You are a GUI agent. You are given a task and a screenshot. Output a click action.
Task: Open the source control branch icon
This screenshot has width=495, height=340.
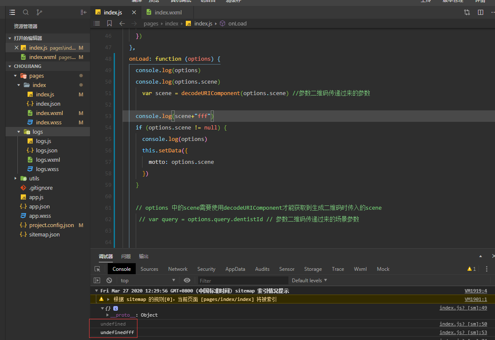pyautogui.click(x=39, y=13)
